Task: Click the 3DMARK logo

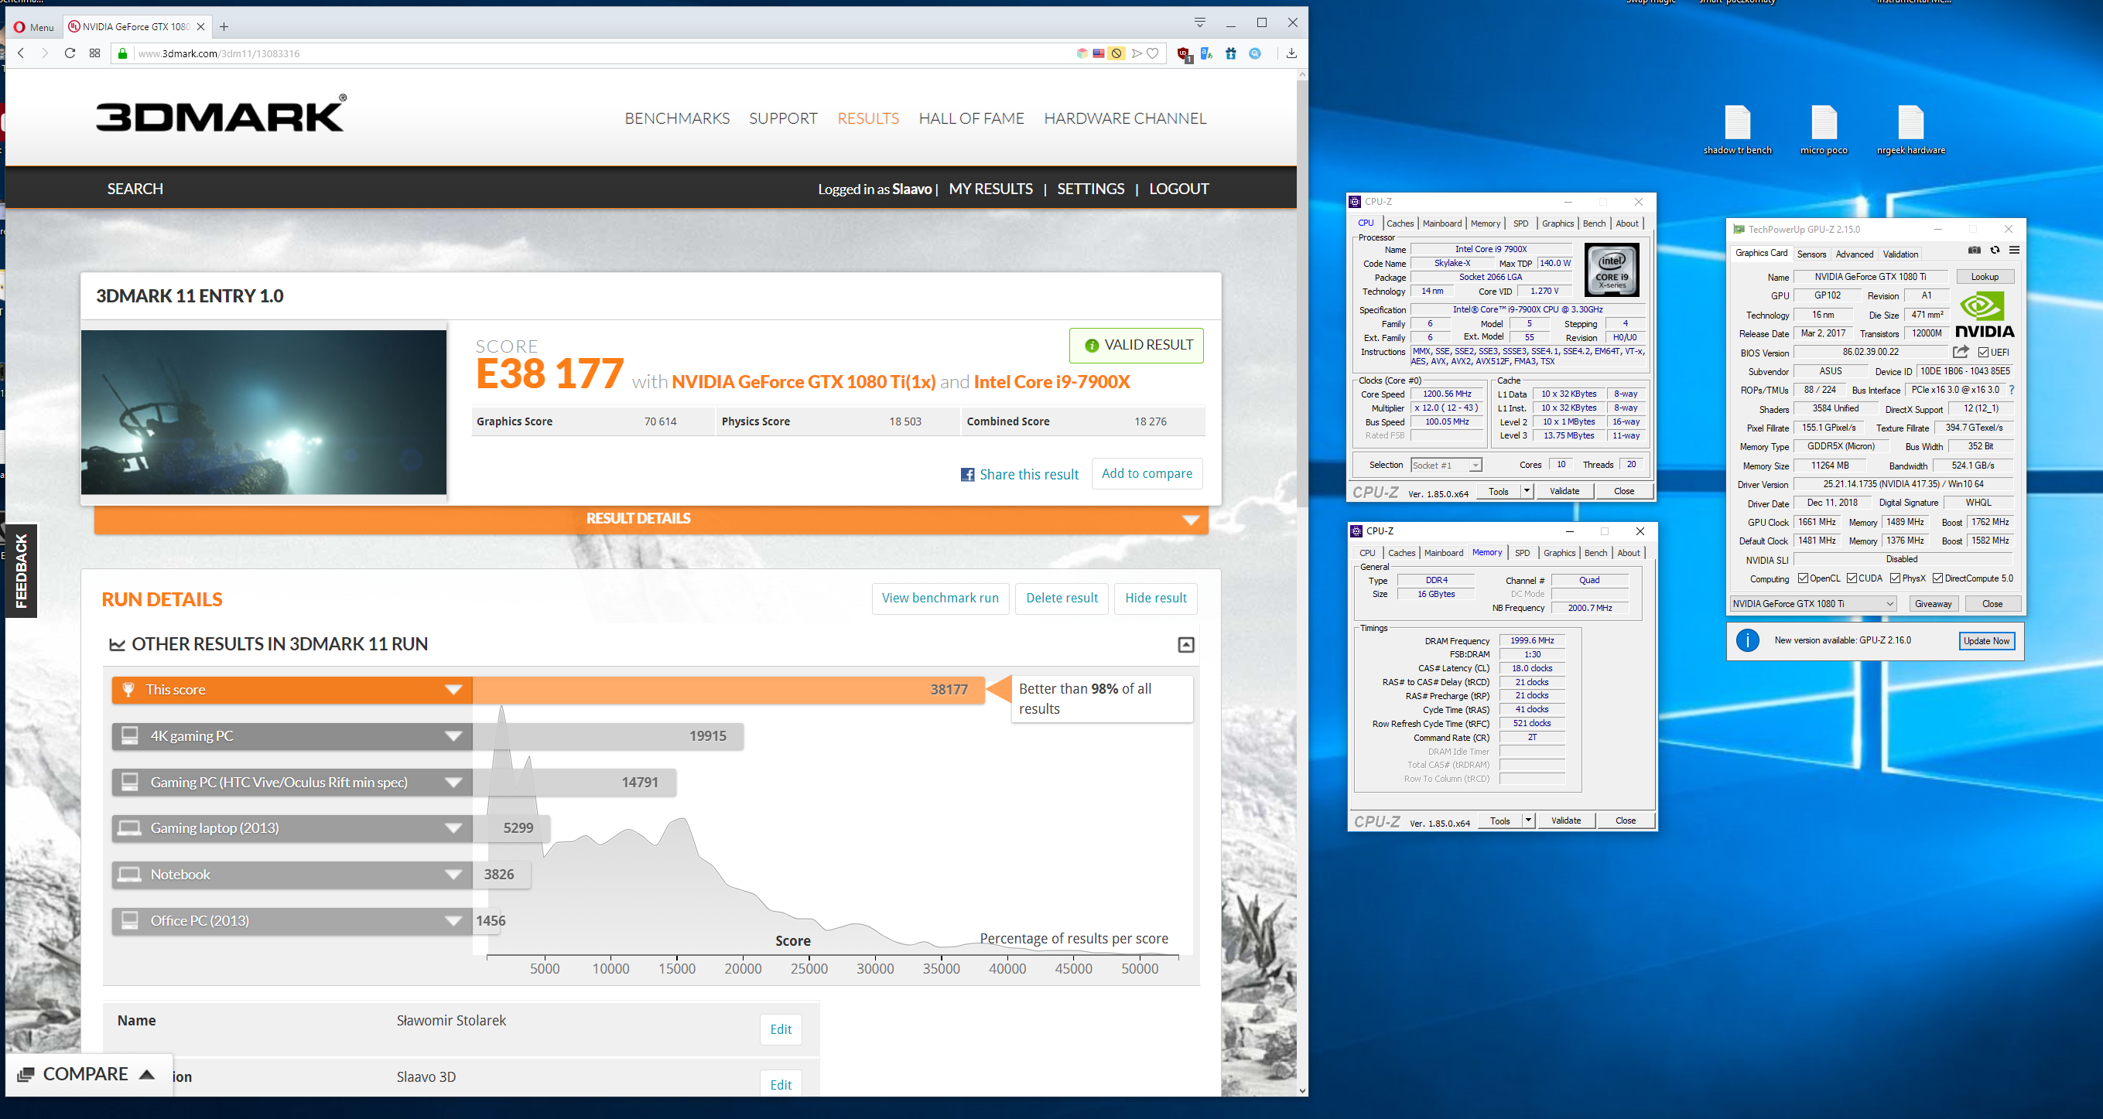Action: 221,114
